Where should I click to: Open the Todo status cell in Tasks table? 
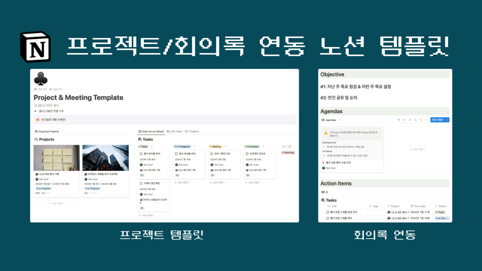[x=440, y=212]
